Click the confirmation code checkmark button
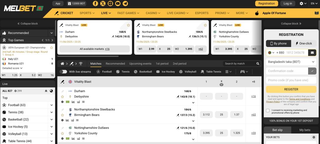 (312, 71)
